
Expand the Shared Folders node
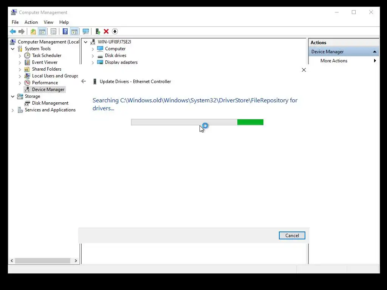pyautogui.click(x=20, y=69)
